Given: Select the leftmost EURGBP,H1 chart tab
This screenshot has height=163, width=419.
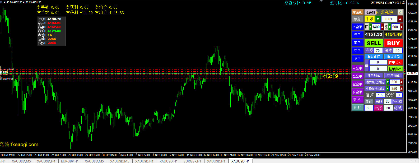Looking at the screenshot, I should pyautogui.click(x=70, y=161).
